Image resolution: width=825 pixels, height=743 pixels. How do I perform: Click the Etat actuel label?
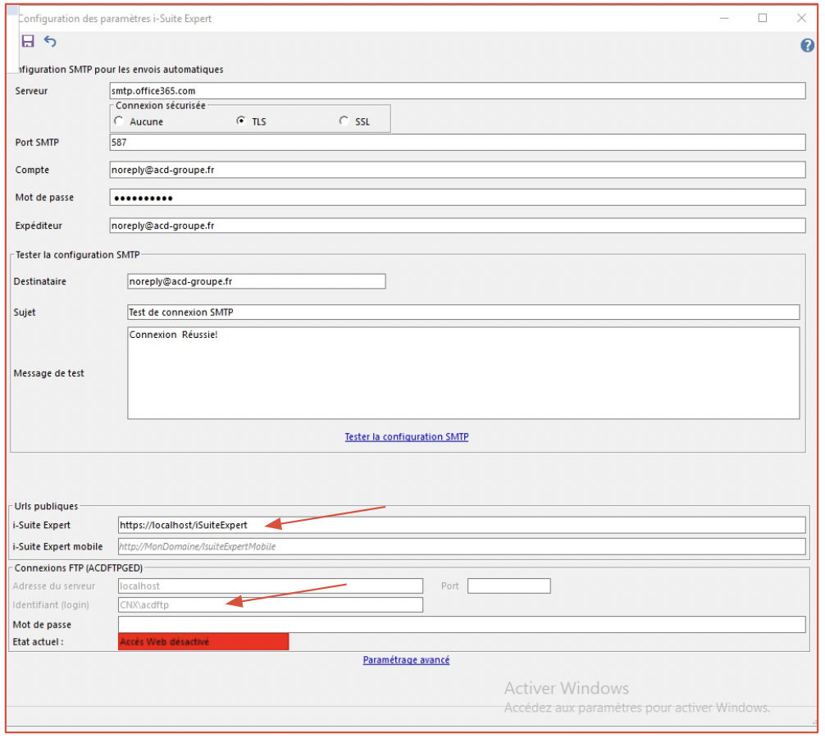(x=38, y=641)
